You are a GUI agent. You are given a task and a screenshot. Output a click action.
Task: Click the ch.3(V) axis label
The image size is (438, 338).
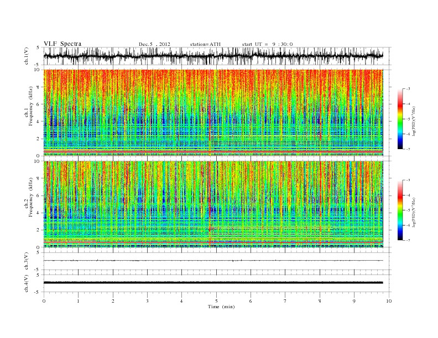tap(27, 261)
